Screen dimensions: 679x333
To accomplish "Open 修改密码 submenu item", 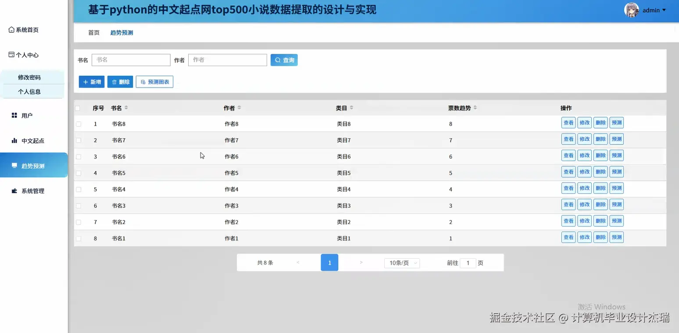I will coord(29,77).
